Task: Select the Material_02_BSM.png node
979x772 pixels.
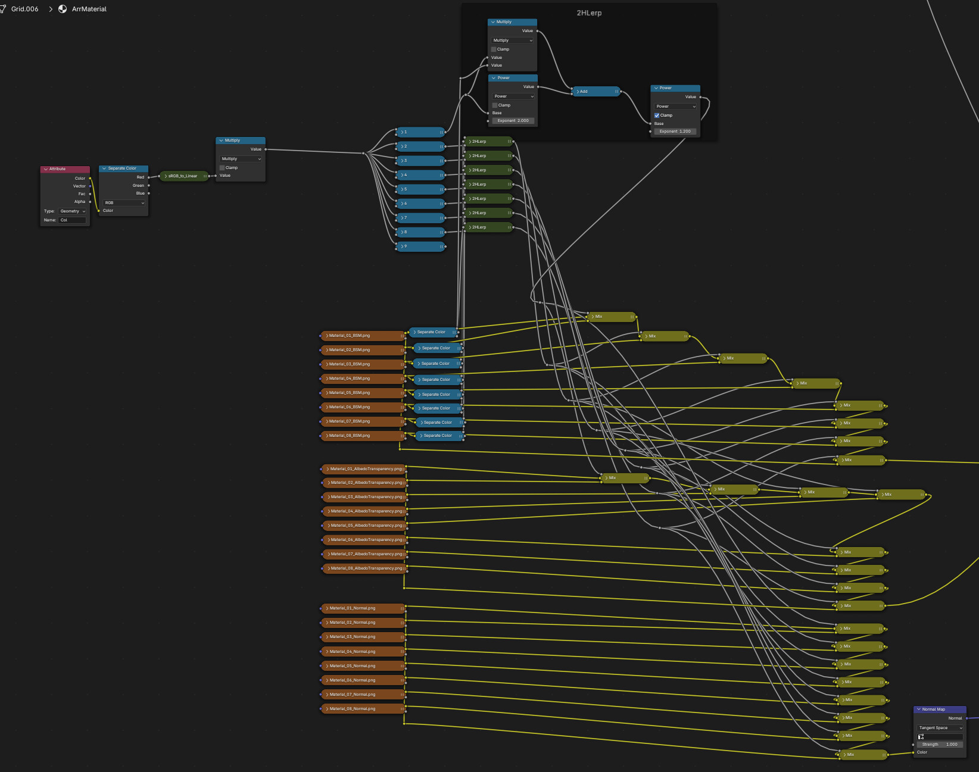Action: click(x=363, y=350)
